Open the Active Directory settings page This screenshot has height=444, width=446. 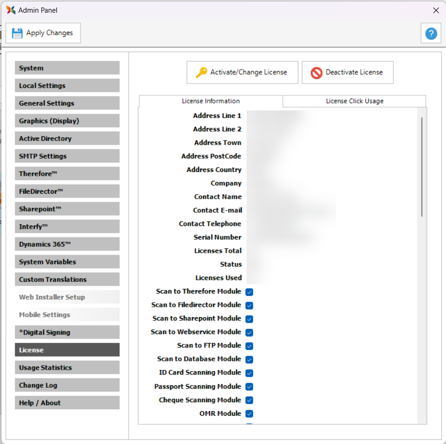click(x=67, y=139)
